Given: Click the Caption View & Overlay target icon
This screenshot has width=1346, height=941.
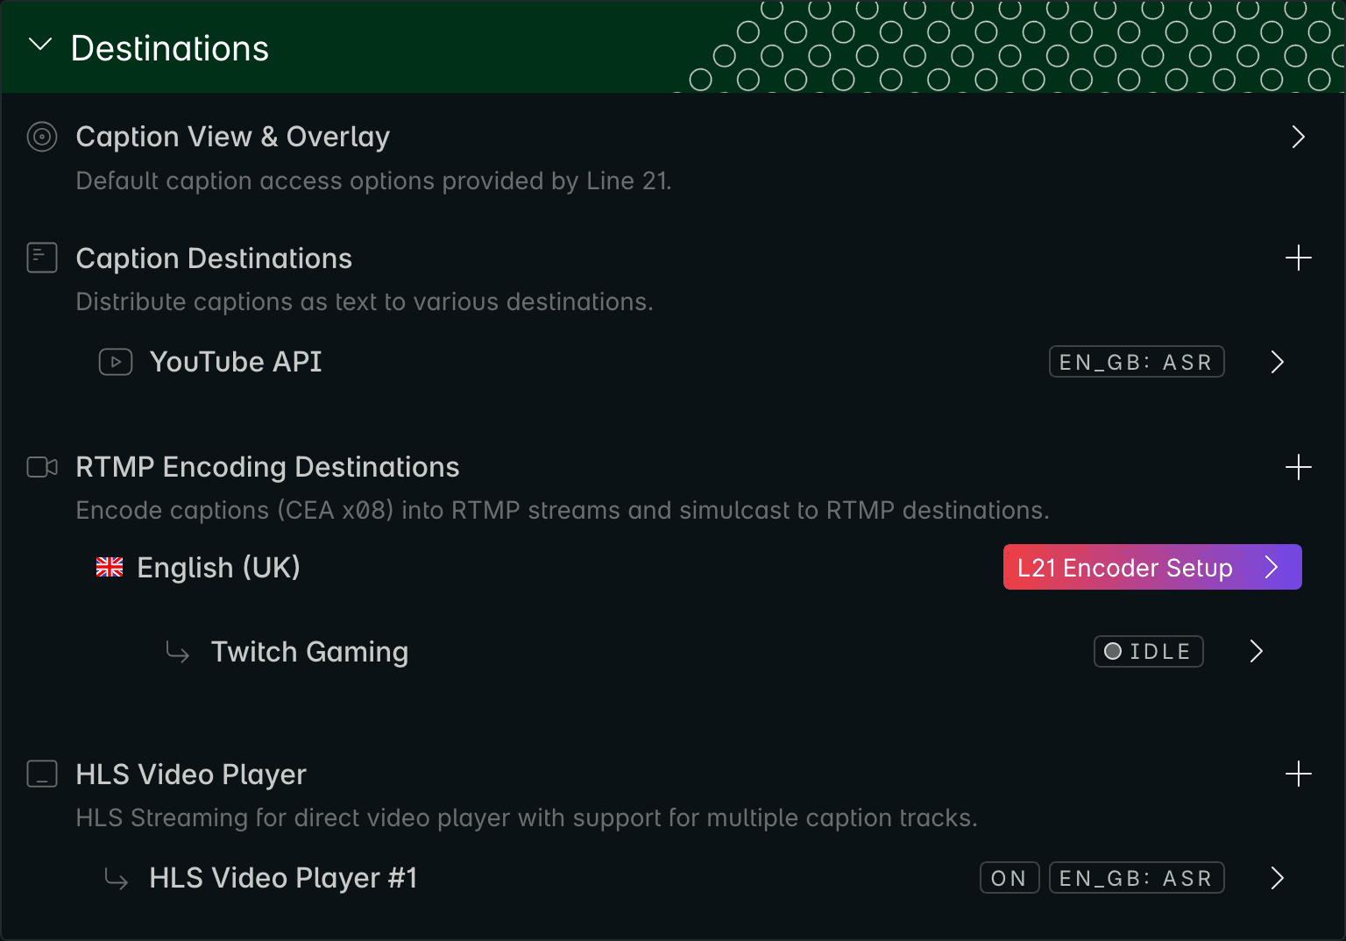Looking at the screenshot, I should point(42,137).
